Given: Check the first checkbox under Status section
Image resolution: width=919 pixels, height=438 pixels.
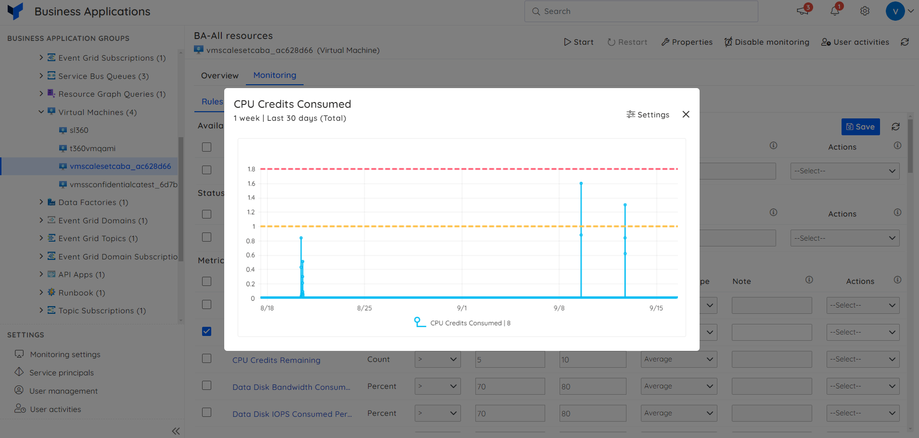Looking at the screenshot, I should coord(206,214).
